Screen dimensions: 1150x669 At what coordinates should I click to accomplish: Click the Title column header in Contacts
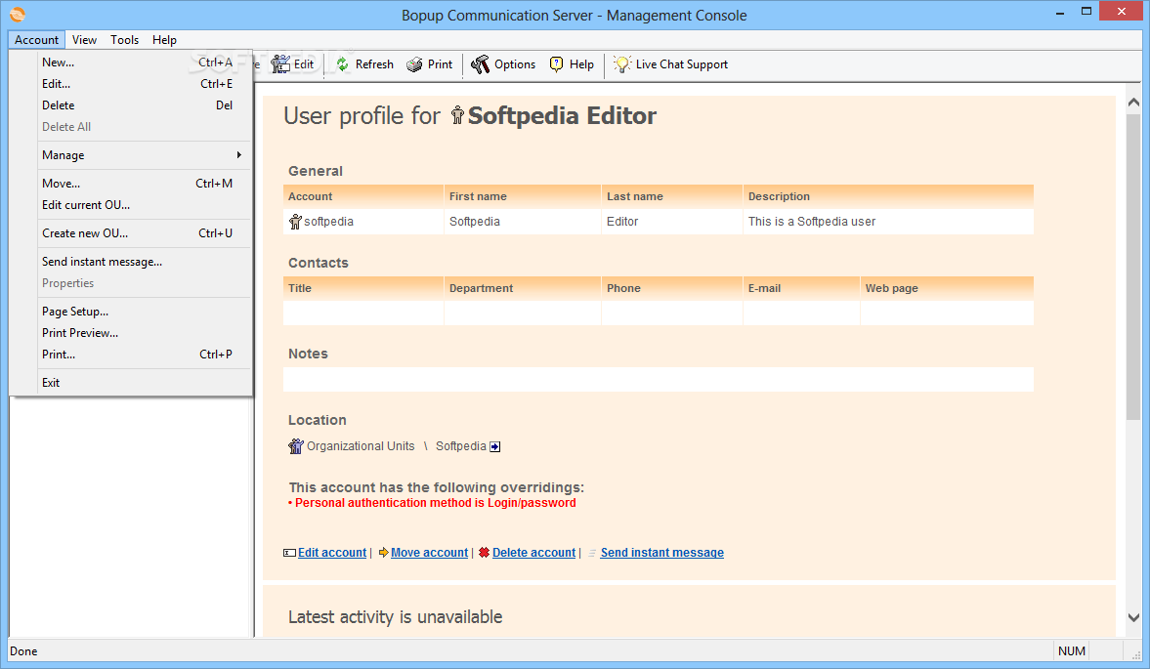click(x=363, y=288)
